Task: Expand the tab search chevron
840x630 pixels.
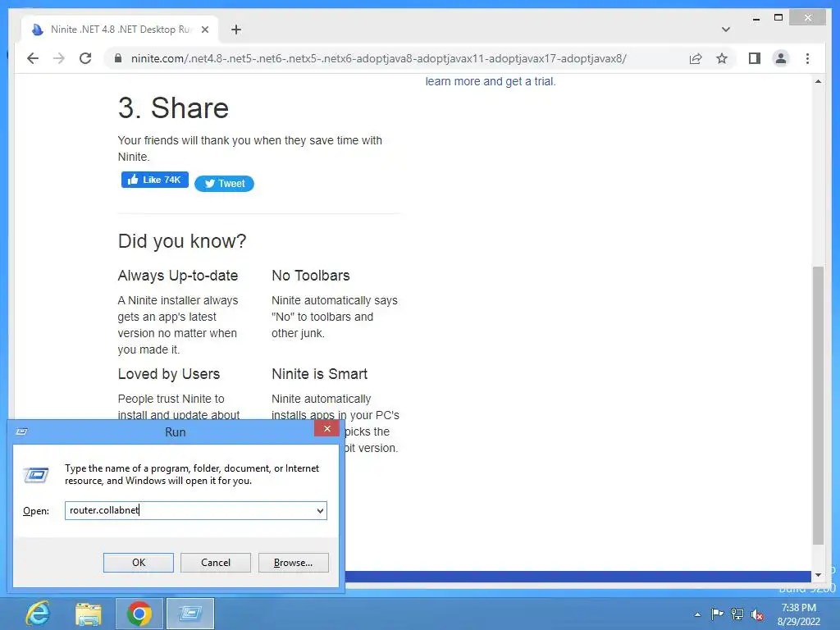Action: [725, 30]
